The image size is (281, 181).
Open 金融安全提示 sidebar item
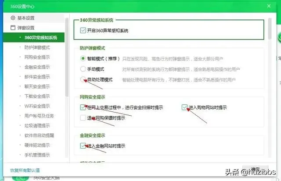(x=37, y=67)
